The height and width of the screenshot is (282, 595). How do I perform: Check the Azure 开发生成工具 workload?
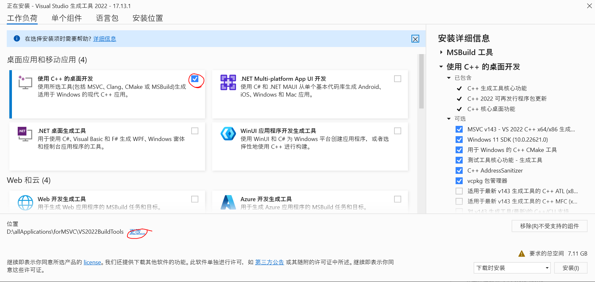(x=398, y=199)
